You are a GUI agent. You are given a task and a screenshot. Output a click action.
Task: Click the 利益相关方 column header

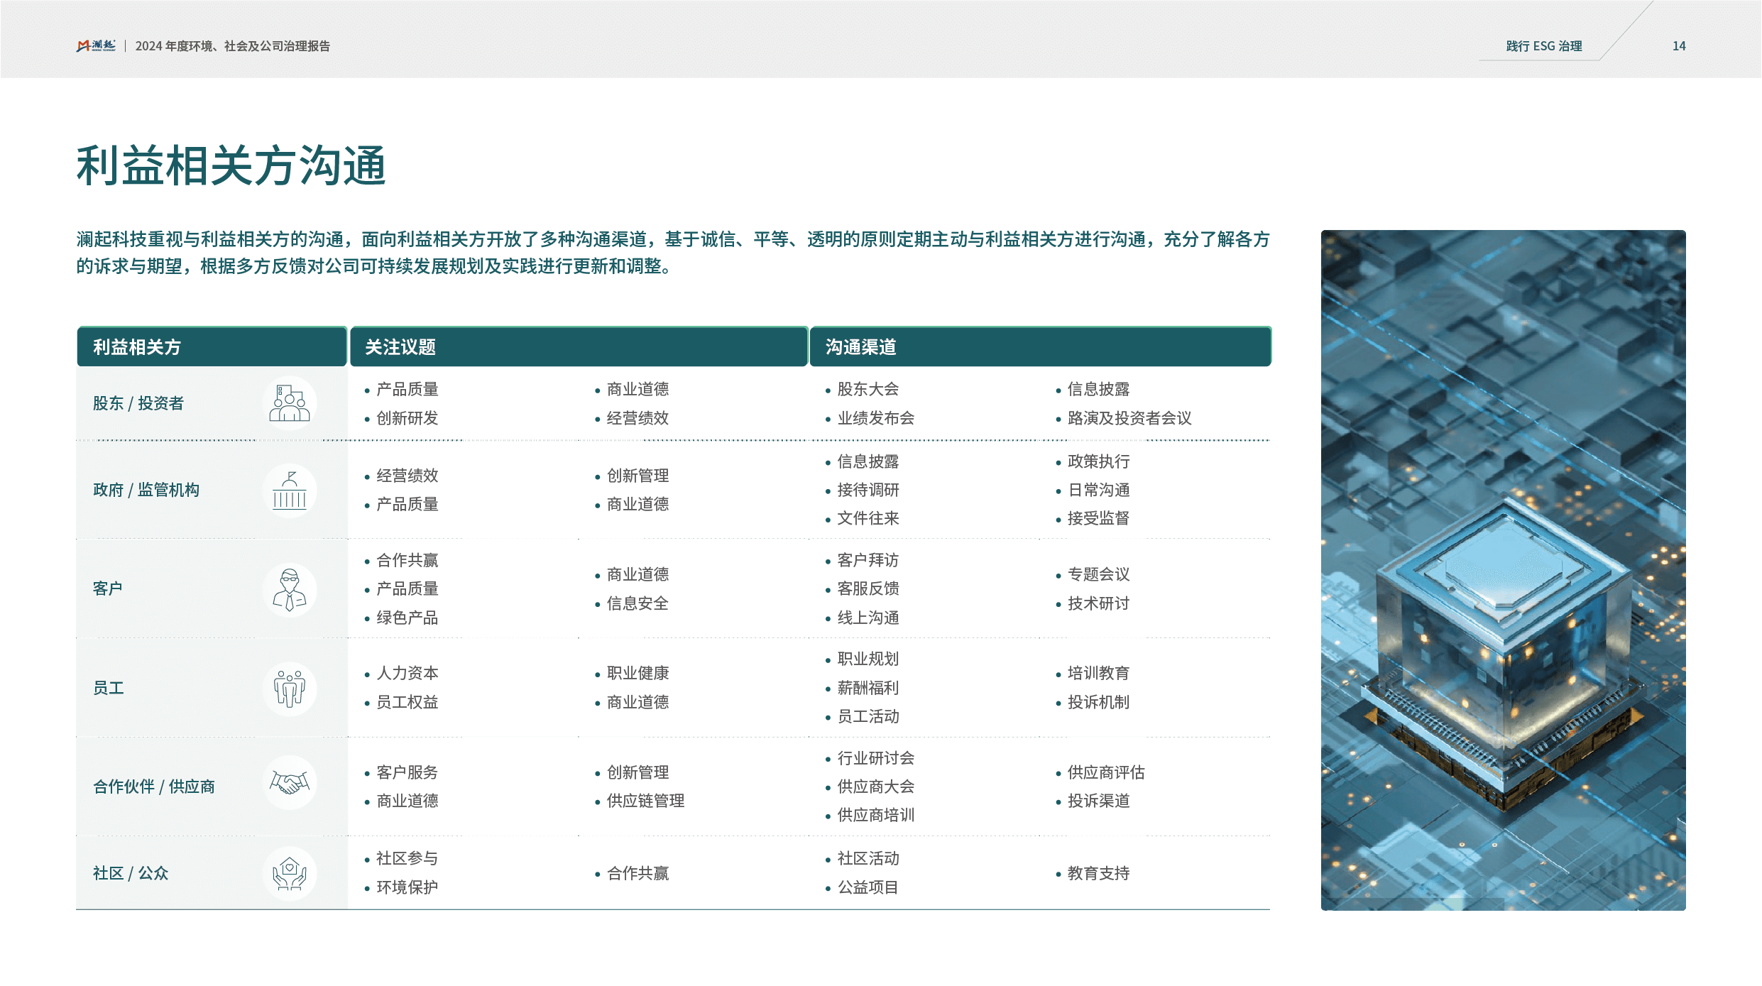(x=137, y=347)
